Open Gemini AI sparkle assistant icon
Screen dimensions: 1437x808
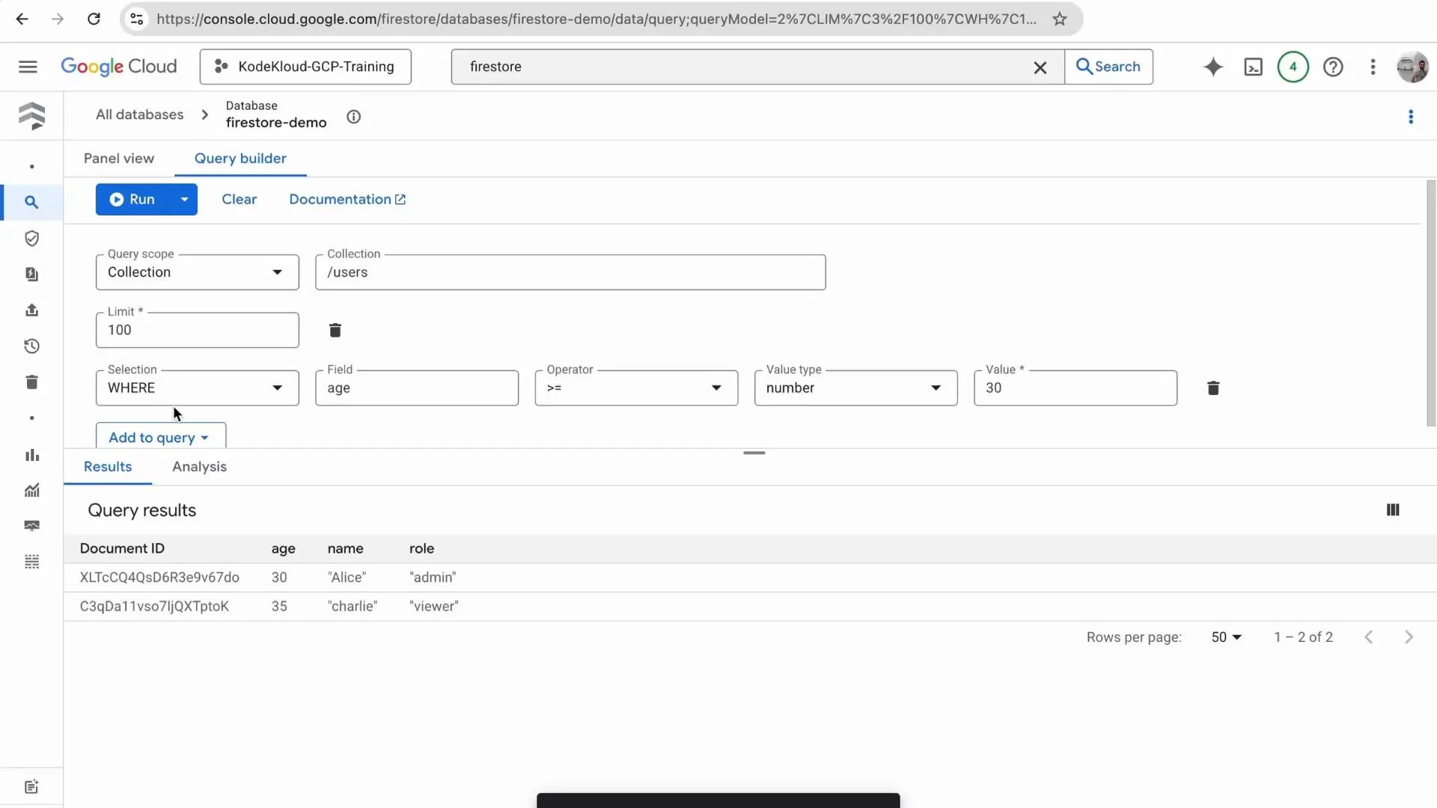tap(1213, 67)
